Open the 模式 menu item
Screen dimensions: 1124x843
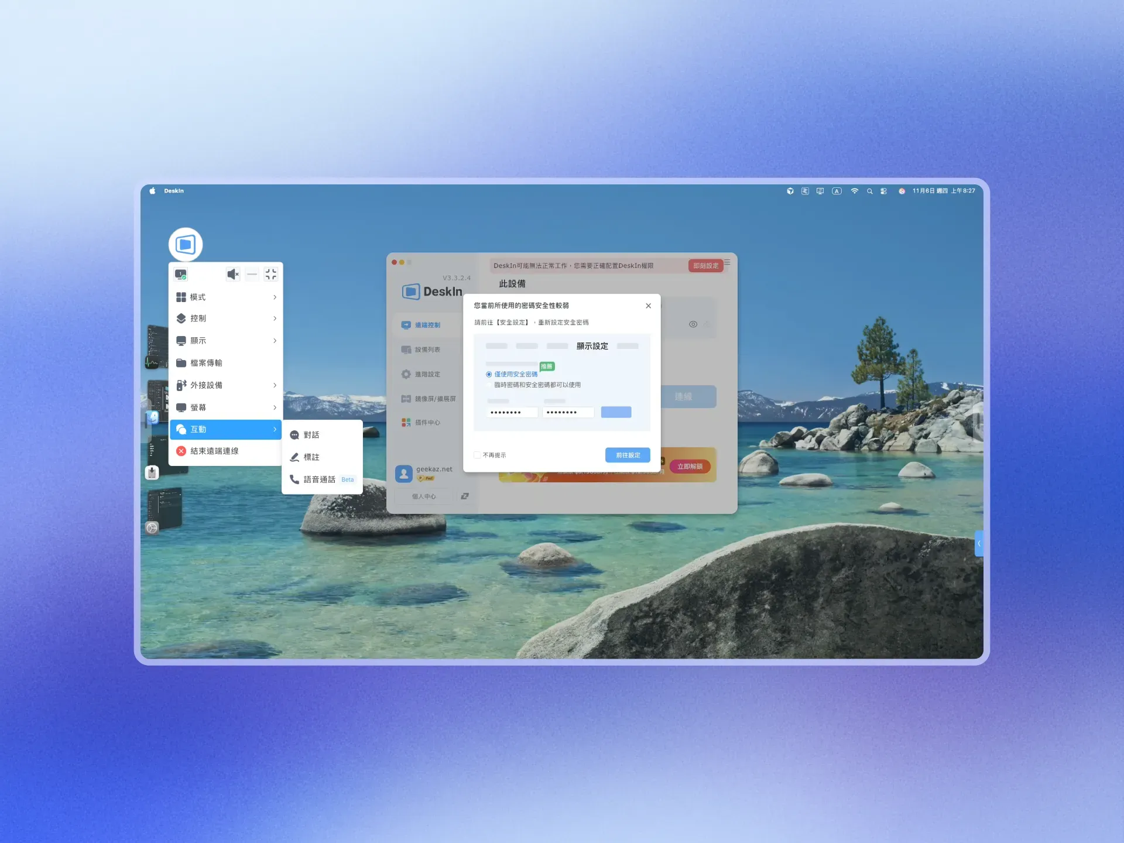click(x=226, y=297)
